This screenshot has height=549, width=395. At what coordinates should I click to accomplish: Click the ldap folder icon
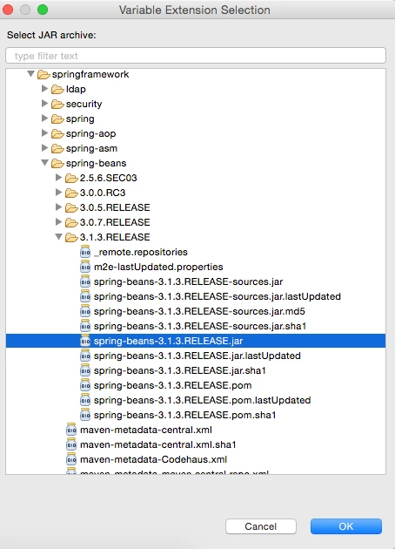click(x=57, y=89)
